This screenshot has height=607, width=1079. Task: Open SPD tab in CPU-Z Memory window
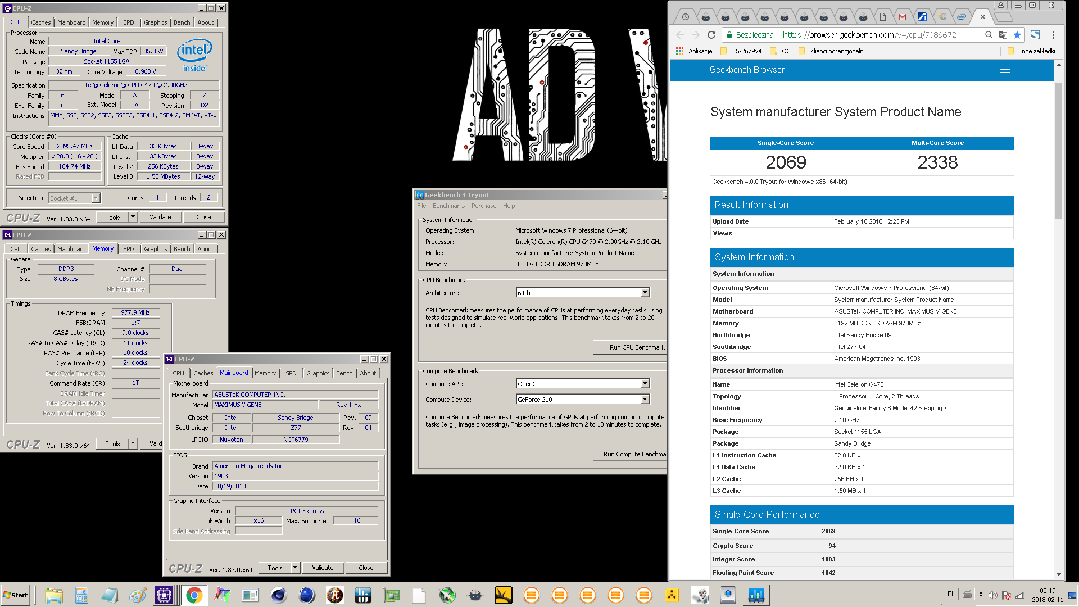[x=129, y=249]
